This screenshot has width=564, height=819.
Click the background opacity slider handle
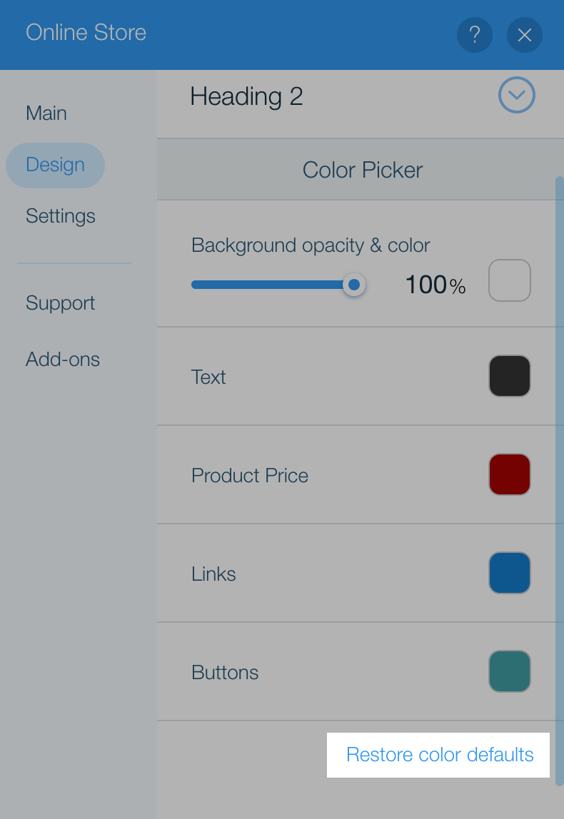click(x=354, y=285)
